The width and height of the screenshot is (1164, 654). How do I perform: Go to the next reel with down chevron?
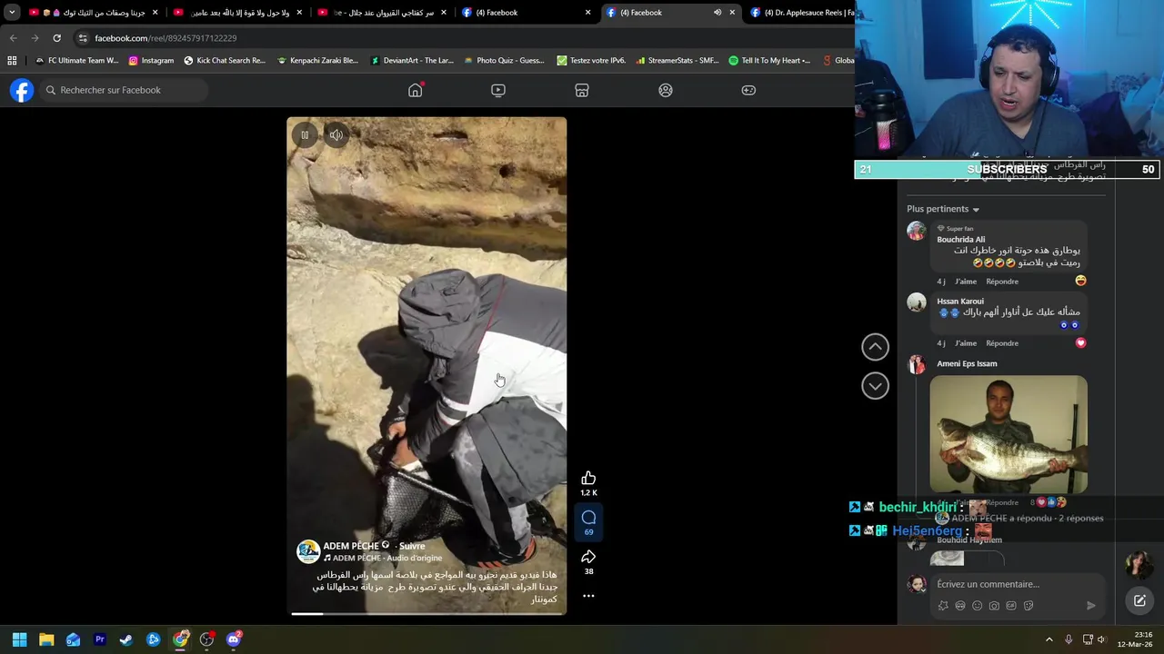coord(875,386)
